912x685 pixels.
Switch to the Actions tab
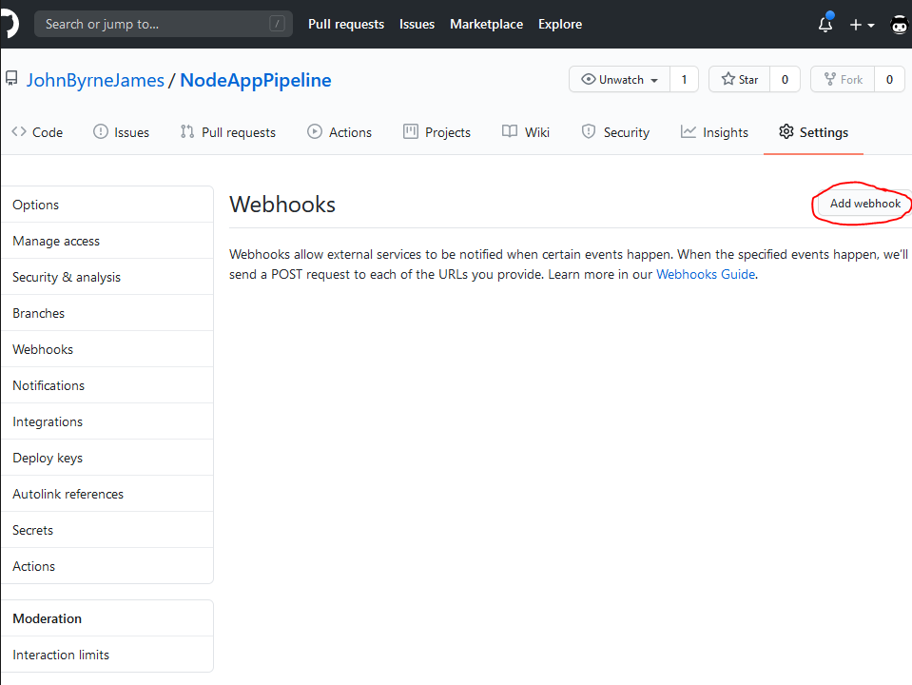(340, 132)
